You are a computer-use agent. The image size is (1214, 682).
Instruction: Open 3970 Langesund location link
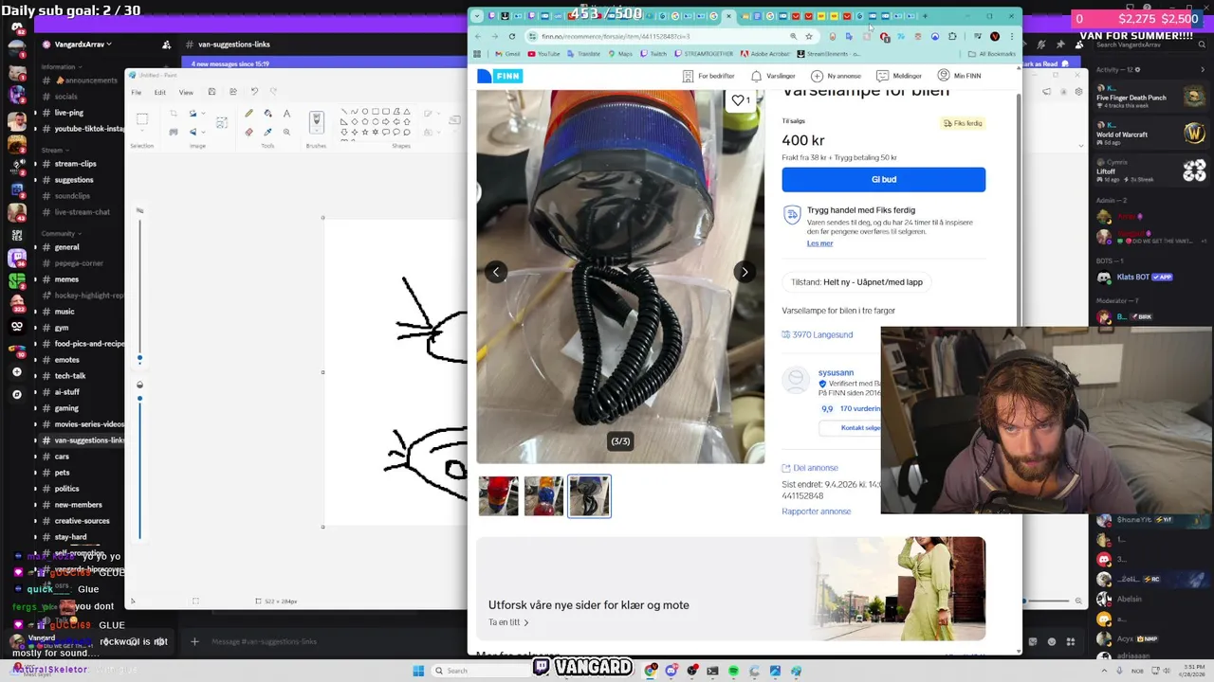pos(817,334)
